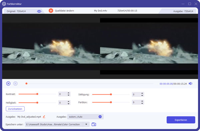Stop the video playback
200x131 pixels.
15,84
